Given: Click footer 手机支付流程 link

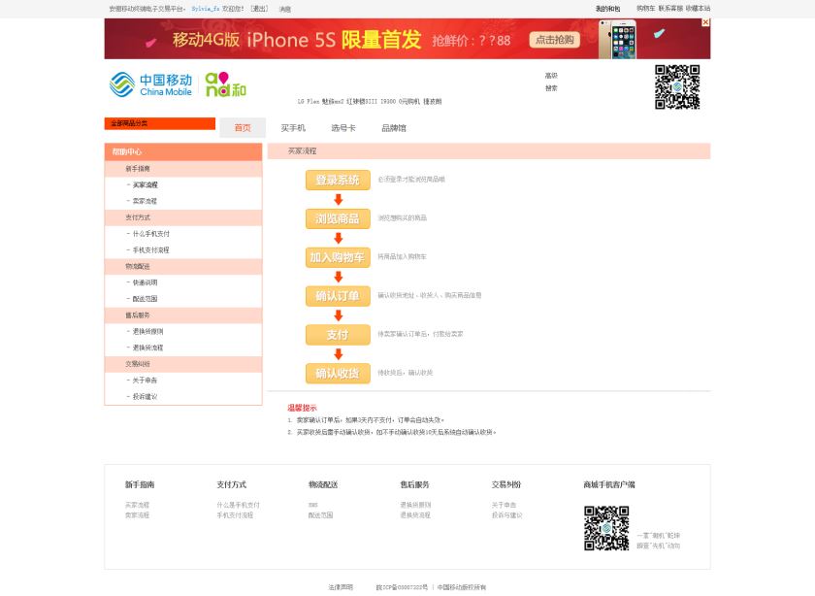Looking at the screenshot, I should click(x=235, y=515).
